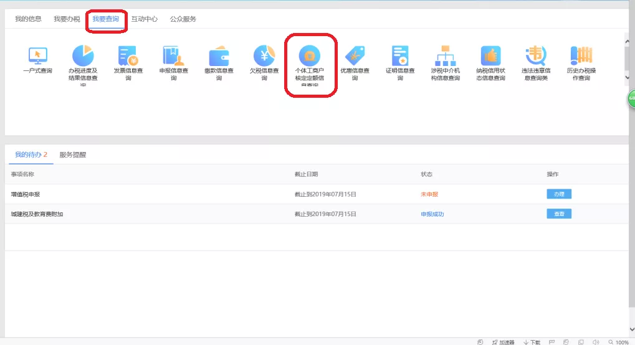Click 办理 button for 增值税申报
The image size is (635, 345).
559,194
